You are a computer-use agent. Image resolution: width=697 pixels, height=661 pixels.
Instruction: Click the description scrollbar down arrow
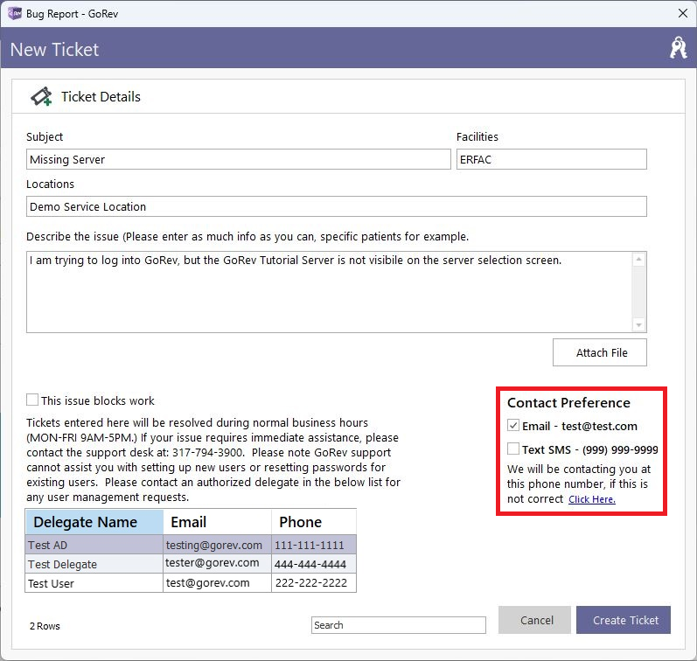(638, 325)
